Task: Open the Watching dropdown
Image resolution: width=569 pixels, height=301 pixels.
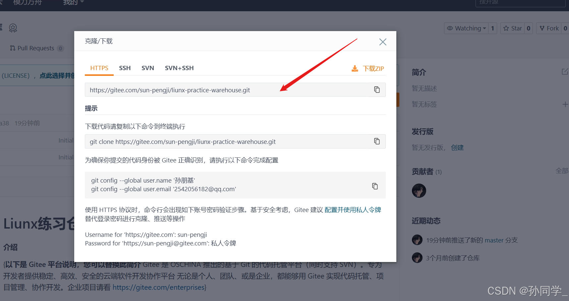Action: click(466, 28)
